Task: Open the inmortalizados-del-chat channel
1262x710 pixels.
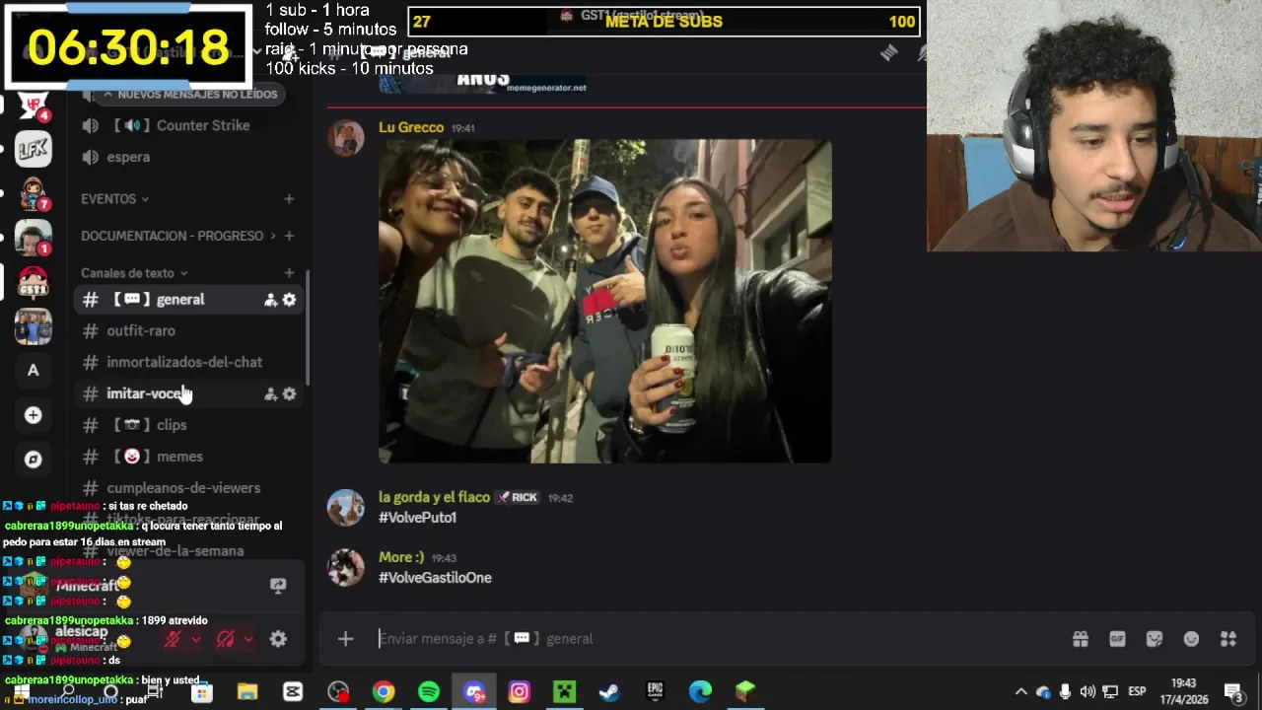Action: [188, 362]
